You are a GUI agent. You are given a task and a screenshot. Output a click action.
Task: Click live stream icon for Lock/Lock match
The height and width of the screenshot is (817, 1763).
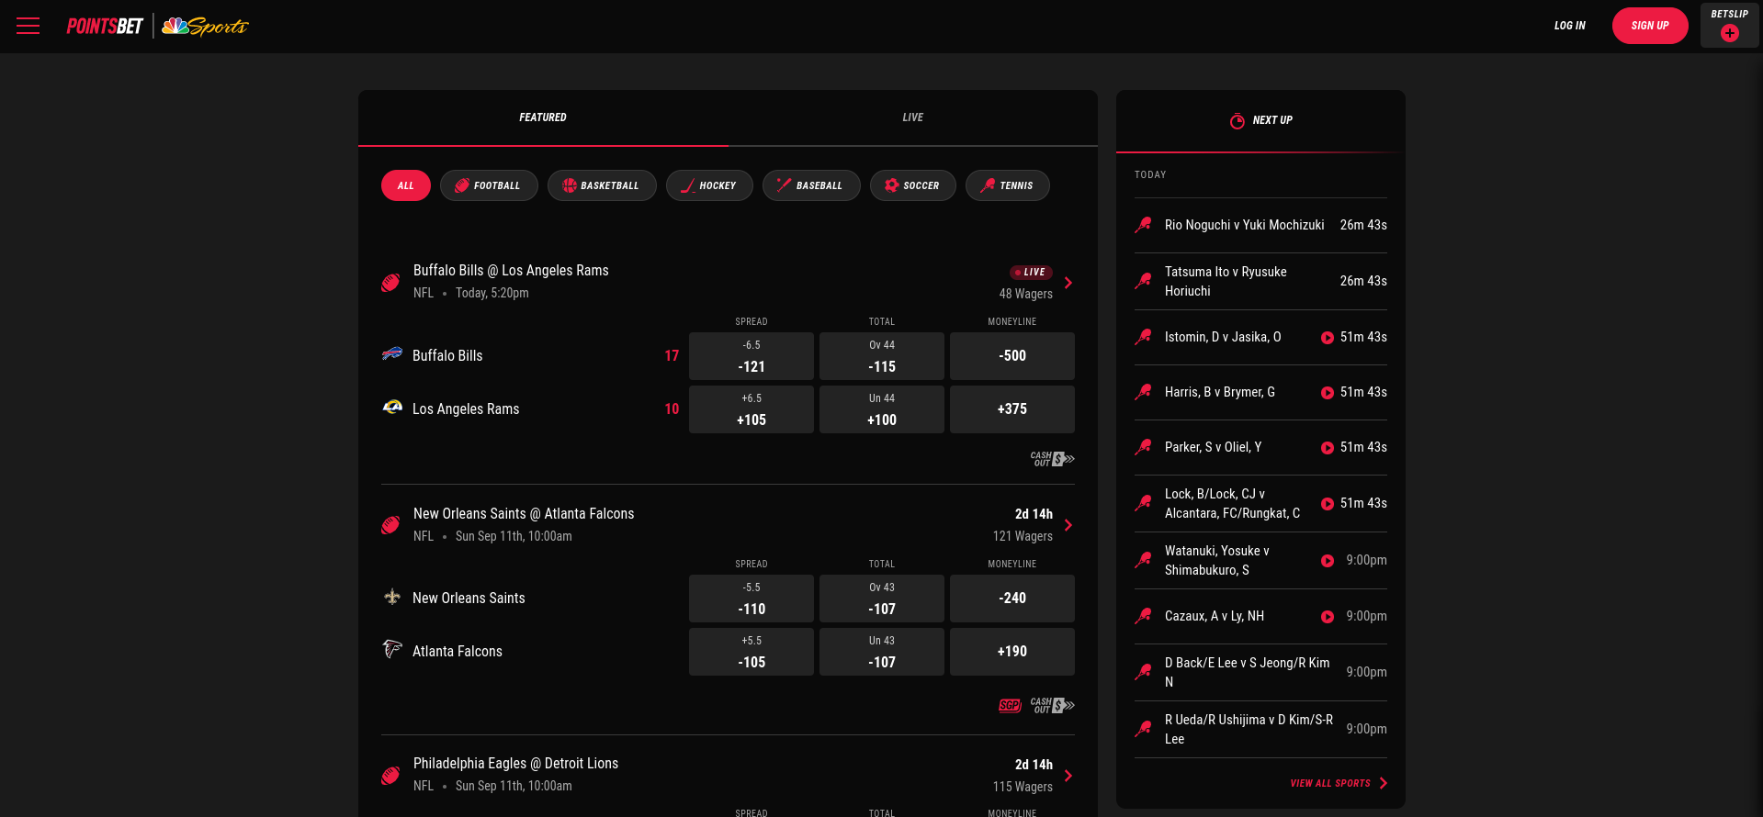(1327, 504)
